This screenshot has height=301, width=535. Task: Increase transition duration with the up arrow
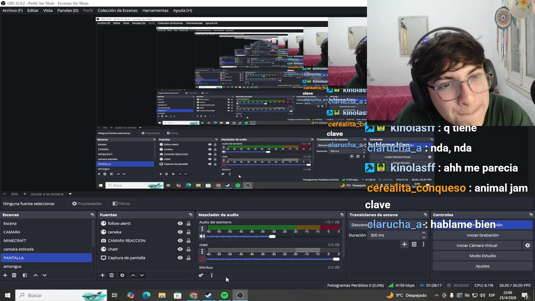point(423,233)
